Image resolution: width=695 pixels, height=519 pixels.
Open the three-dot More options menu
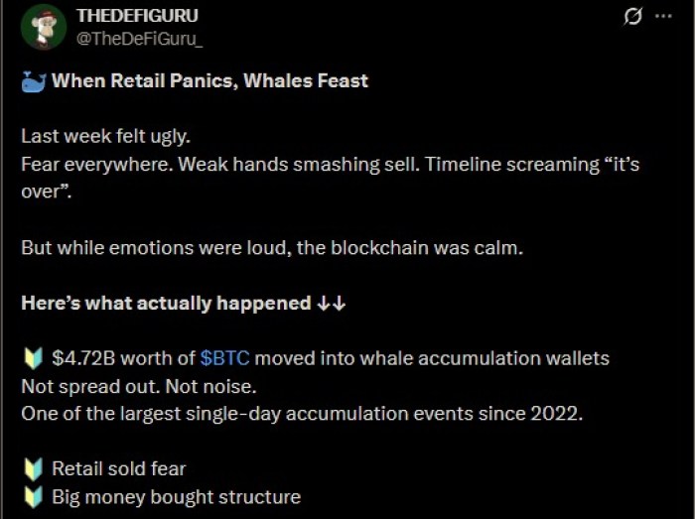point(663,17)
